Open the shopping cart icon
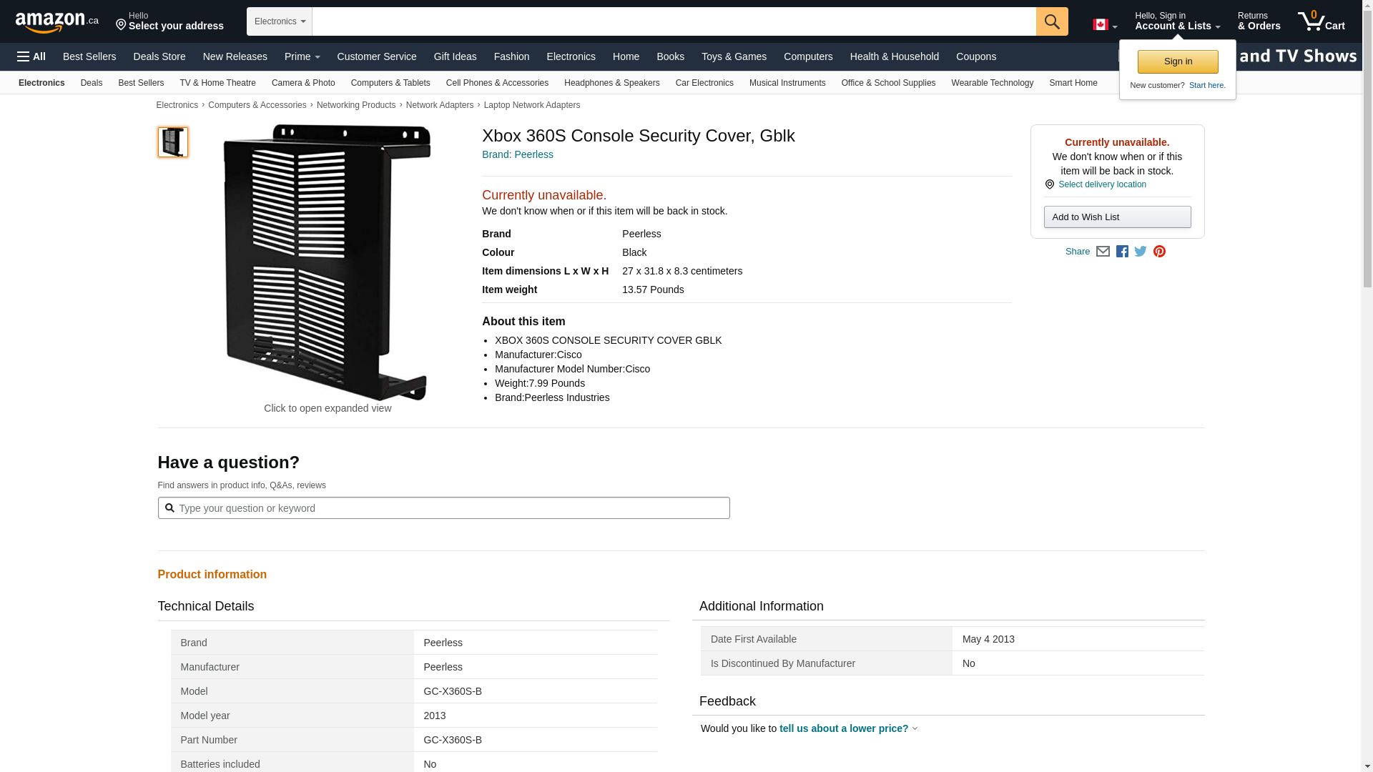The image size is (1373, 772). [x=1321, y=21]
